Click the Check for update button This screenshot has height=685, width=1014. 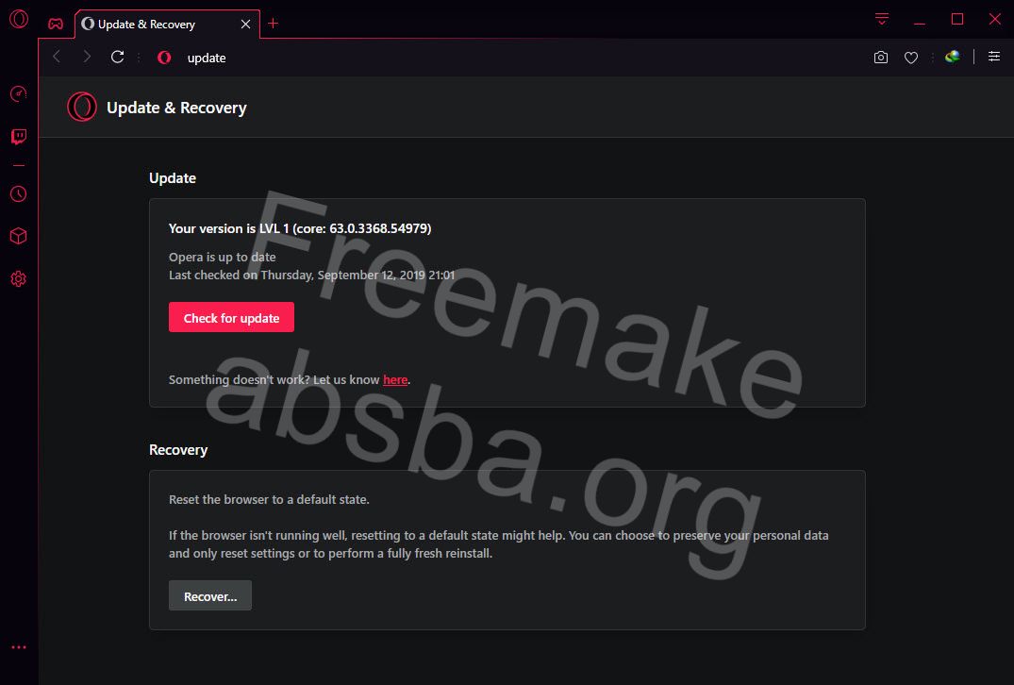(x=231, y=317)
